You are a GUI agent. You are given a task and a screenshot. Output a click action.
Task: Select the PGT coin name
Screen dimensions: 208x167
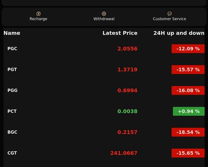(x=12, y=70)
